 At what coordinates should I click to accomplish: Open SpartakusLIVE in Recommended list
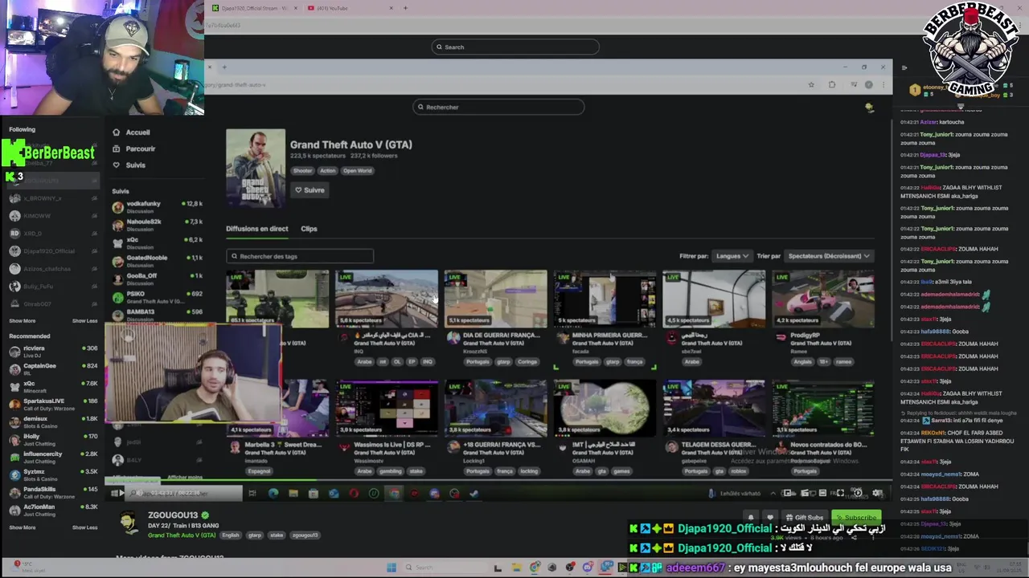(53, 404)
